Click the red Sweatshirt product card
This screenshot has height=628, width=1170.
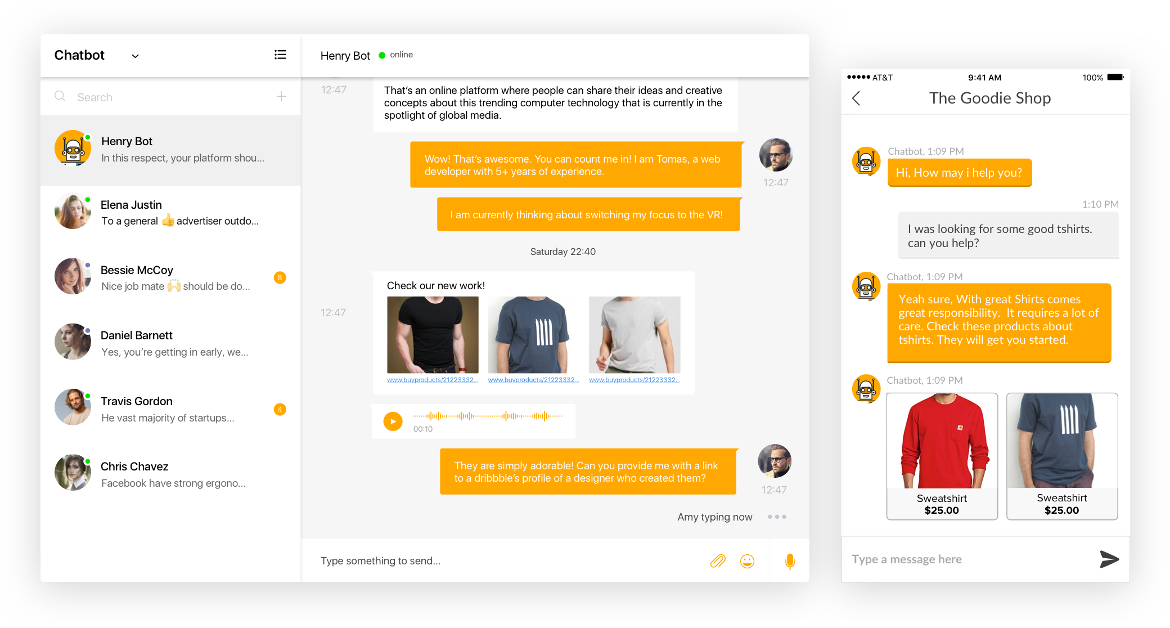(x=942, y=456)
